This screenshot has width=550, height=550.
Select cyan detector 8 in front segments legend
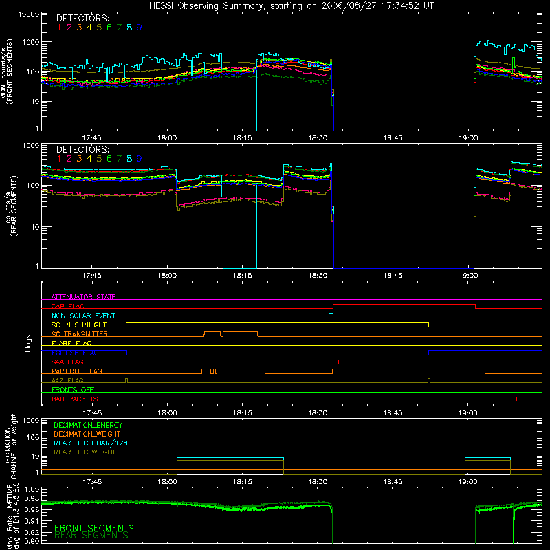click(x=129, y=27)
